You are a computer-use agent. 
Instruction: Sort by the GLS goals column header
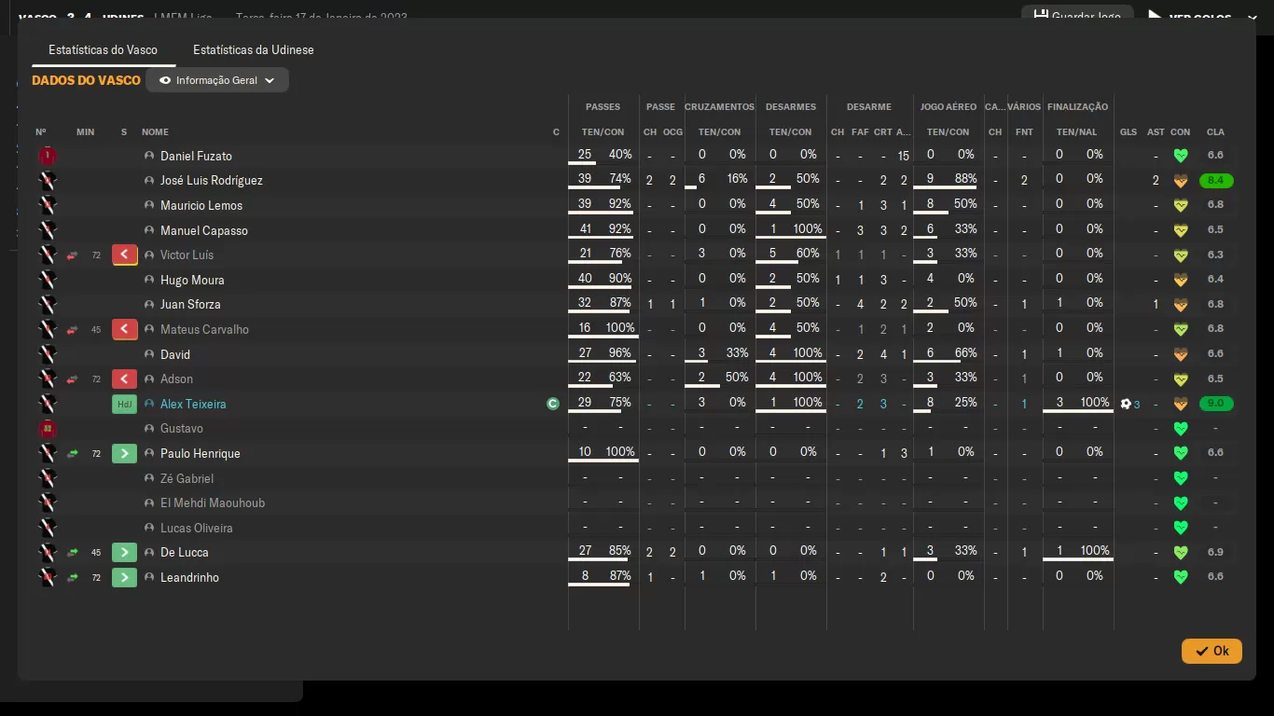[1129, 132]
